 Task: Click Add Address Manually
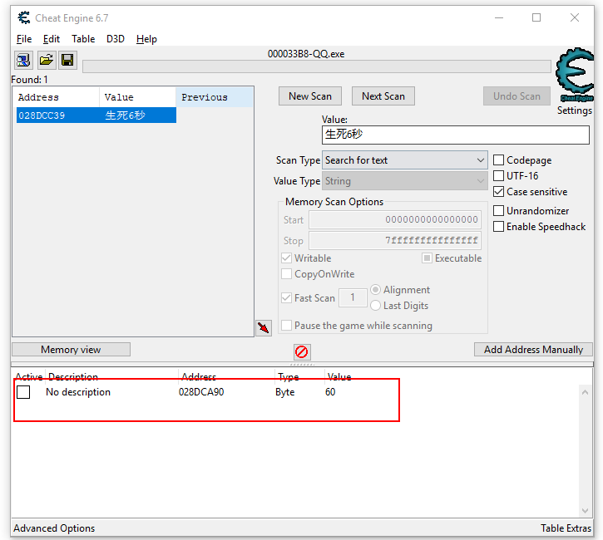(x=533, y=350)
